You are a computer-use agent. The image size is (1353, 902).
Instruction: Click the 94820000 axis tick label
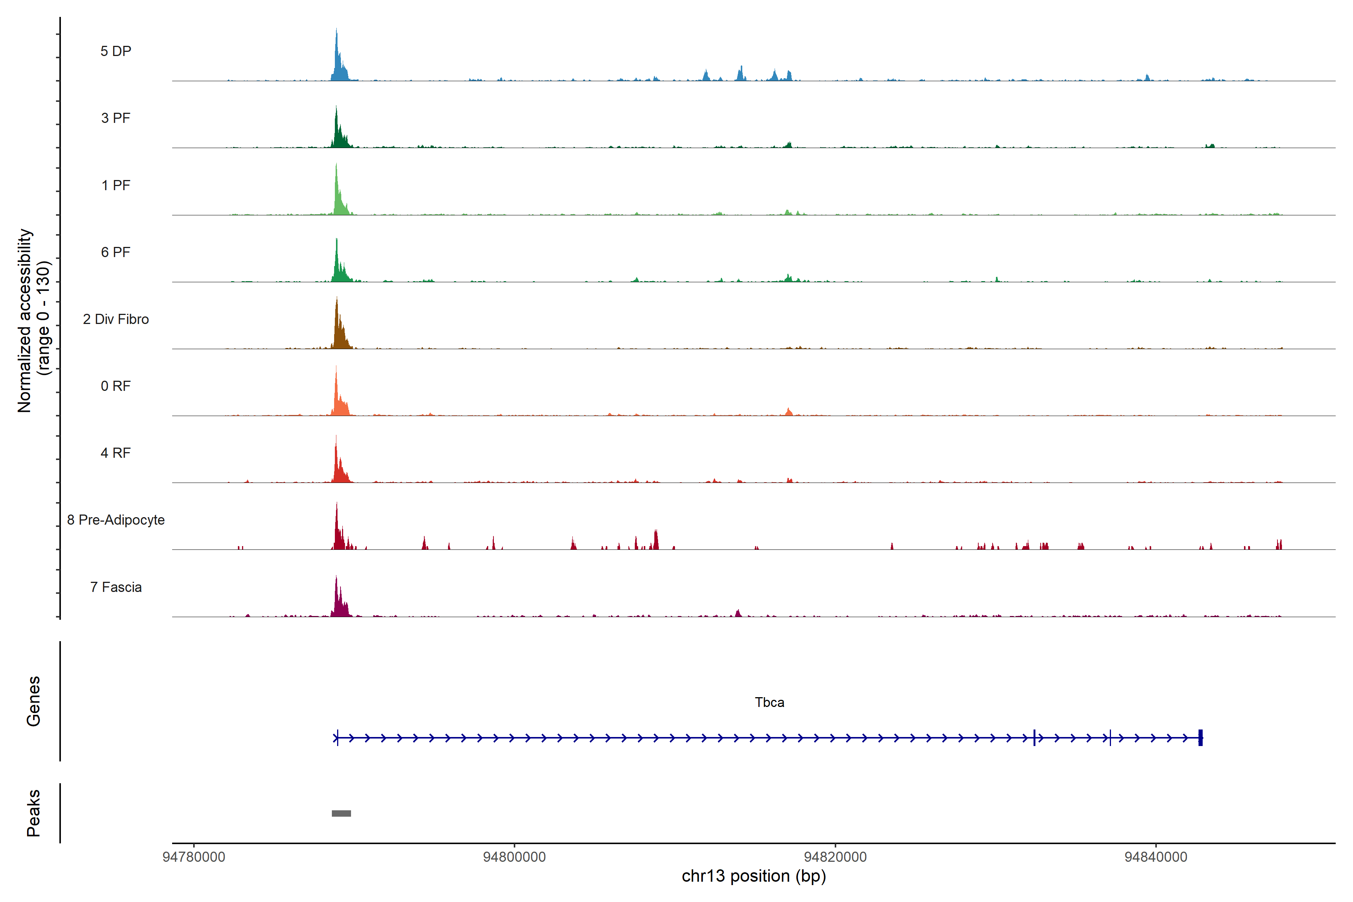(x=835, y=857)
